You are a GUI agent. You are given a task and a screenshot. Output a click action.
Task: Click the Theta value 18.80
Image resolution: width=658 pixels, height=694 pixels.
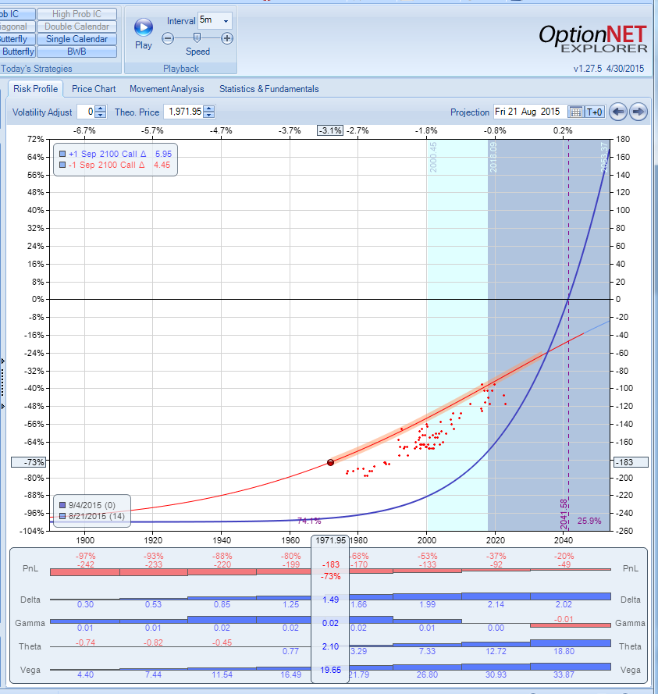(564, 652)
